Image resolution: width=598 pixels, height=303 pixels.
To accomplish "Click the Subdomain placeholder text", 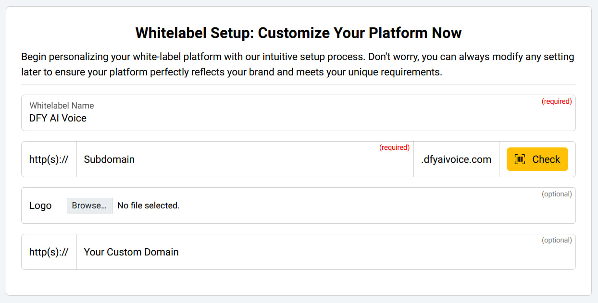I will tap(109, 159).
